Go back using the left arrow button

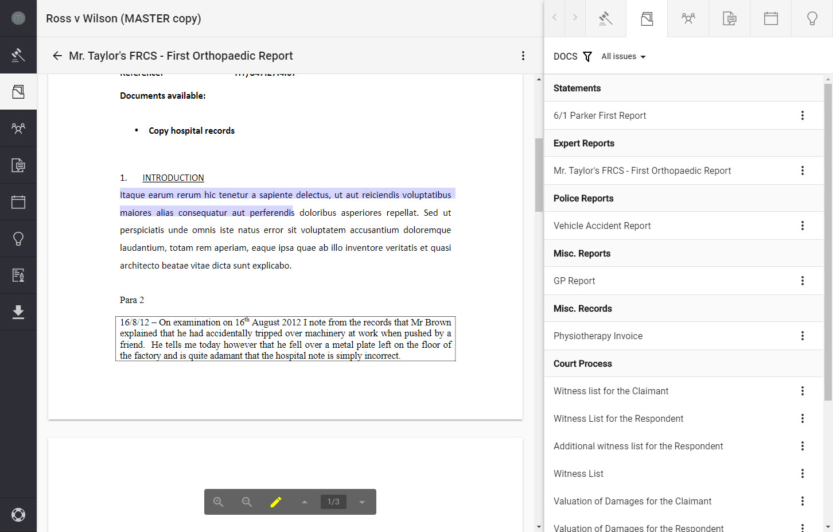point(57,56)
